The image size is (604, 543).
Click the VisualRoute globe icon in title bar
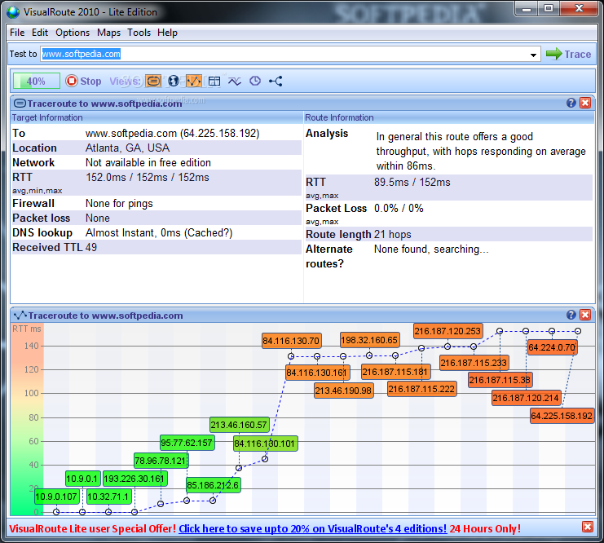(13, 12)
